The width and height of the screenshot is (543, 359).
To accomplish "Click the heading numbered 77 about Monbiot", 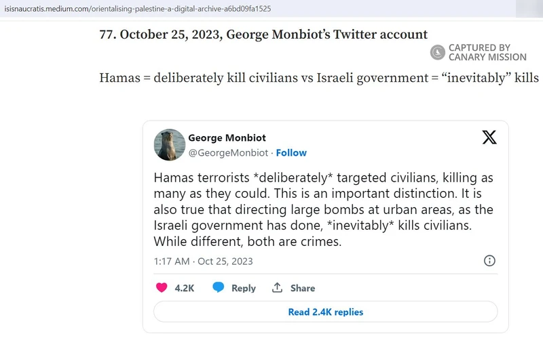I will click(263, 35).
